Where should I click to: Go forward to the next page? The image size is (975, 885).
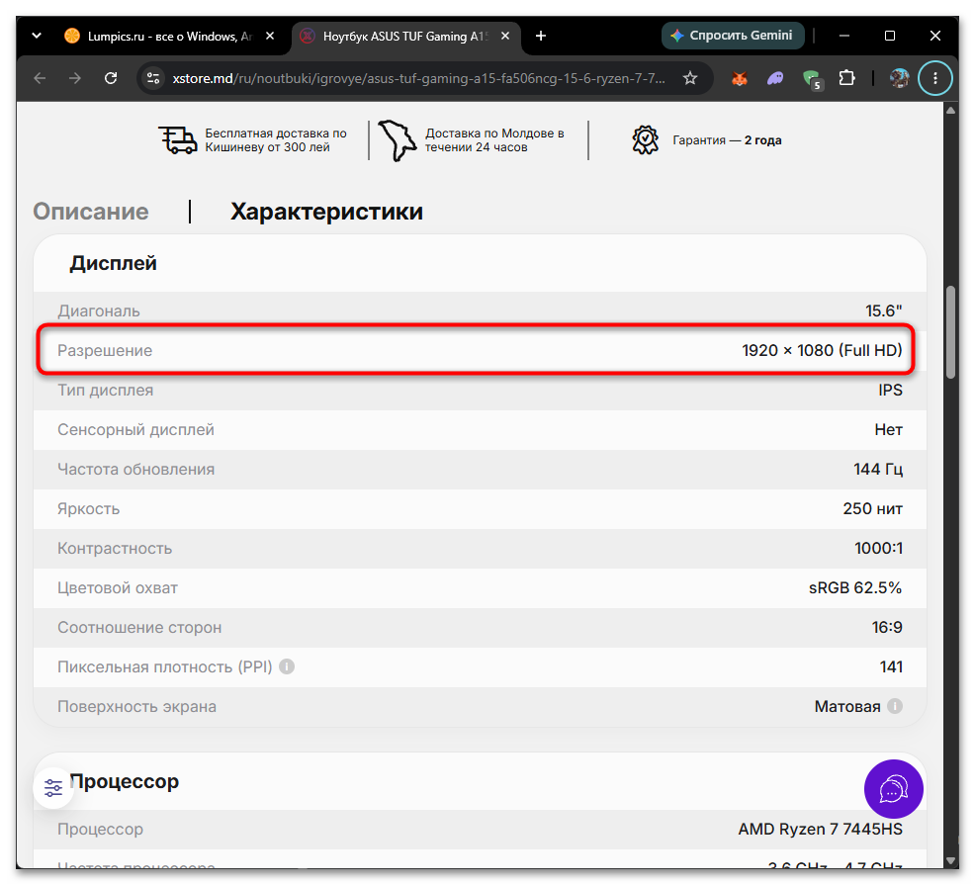click(75, 78)
